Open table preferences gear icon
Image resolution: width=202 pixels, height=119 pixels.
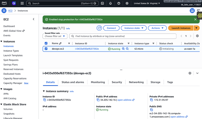(197, 36)
